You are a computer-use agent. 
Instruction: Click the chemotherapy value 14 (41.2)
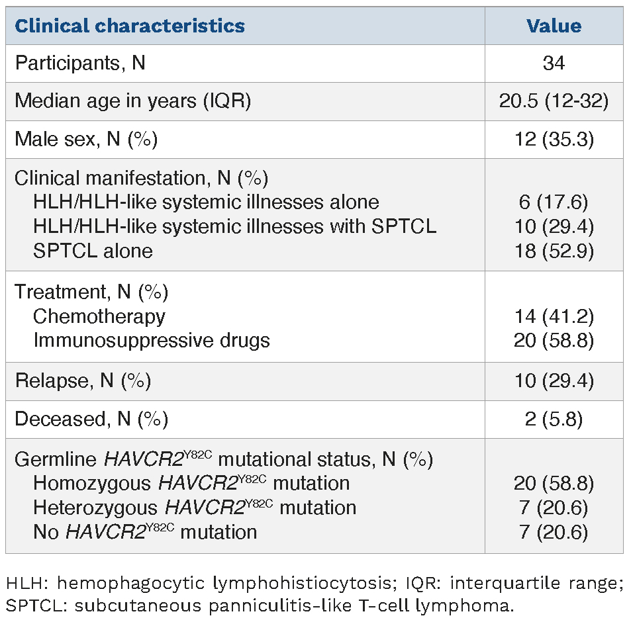click(x=554, y=316)
